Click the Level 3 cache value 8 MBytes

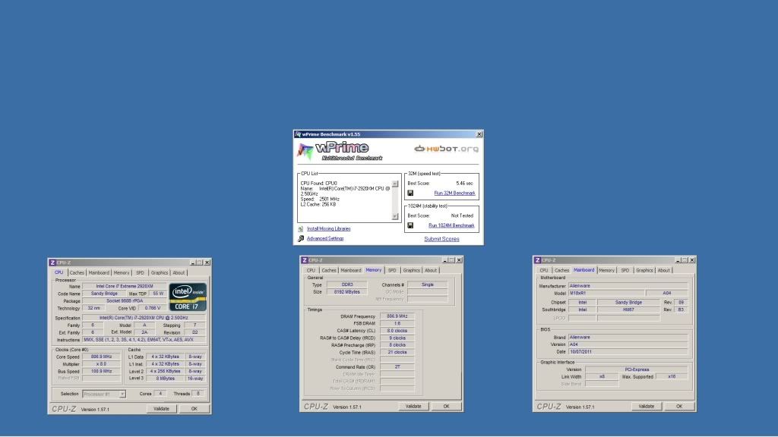165,378
